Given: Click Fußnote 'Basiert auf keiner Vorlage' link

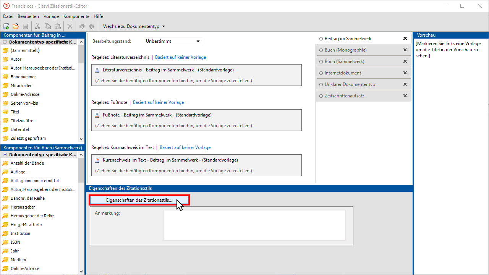Looking at the screenshot, I should pos(158,102).
